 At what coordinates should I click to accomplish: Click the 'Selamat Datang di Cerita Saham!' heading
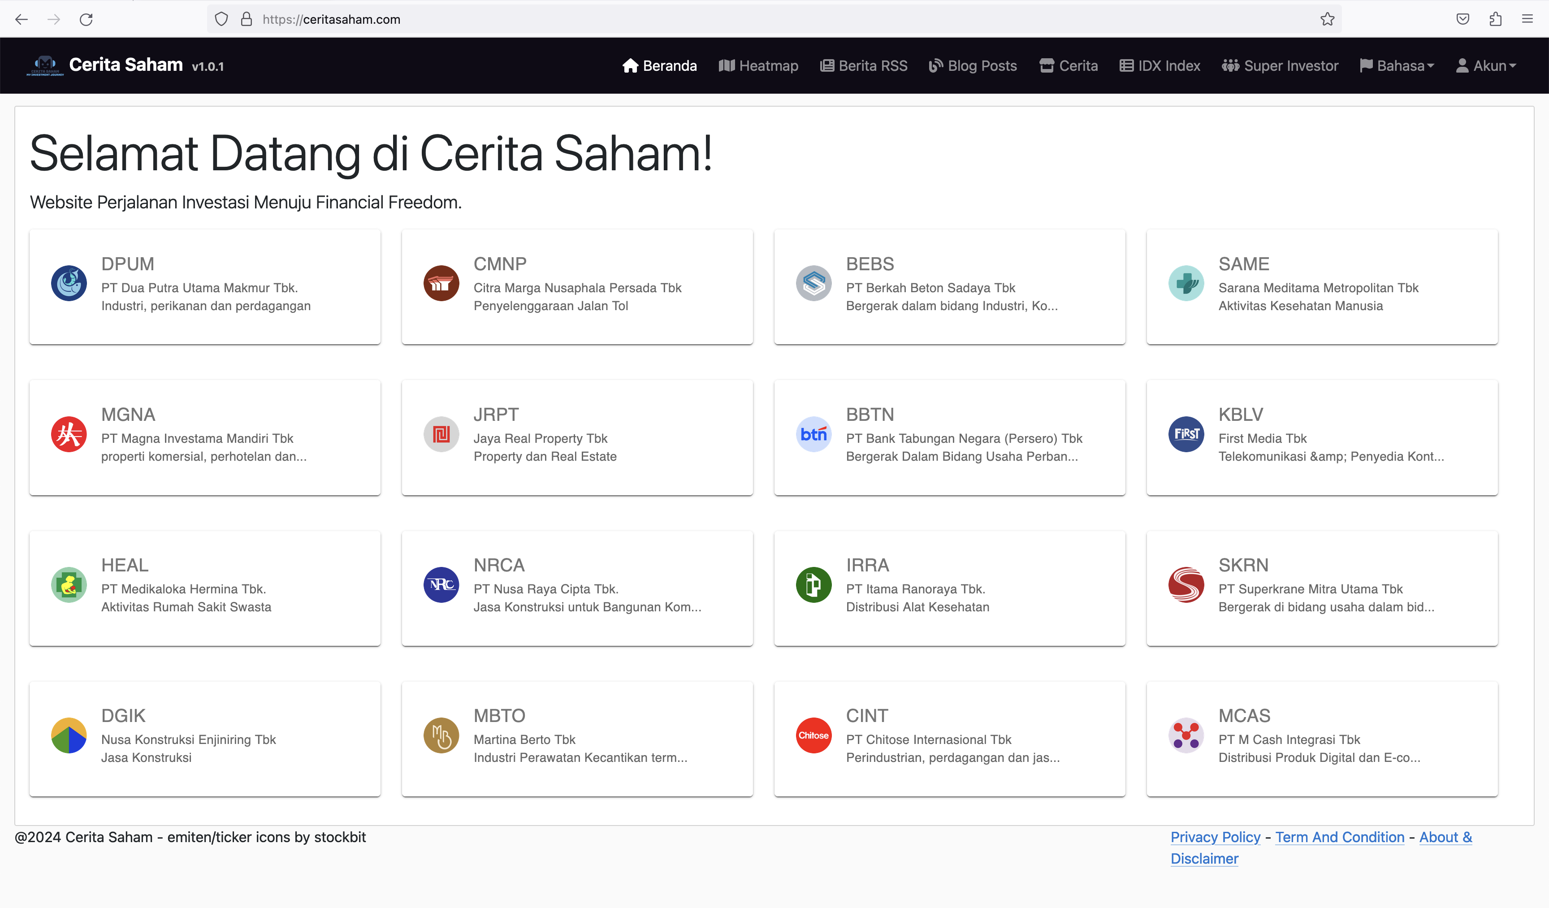point(371,154)
